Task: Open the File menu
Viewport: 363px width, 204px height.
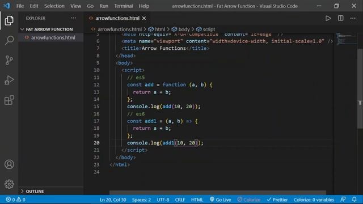Action: 20,6
